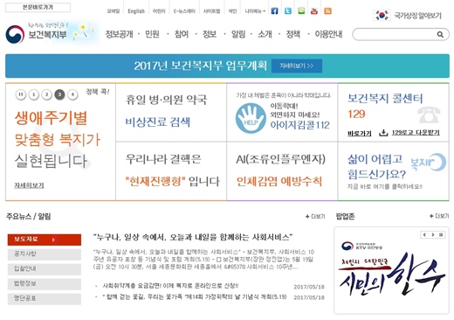454x320 pixels.
Task: Open the RSS feed icon
Action: click(x=327, y=11)
